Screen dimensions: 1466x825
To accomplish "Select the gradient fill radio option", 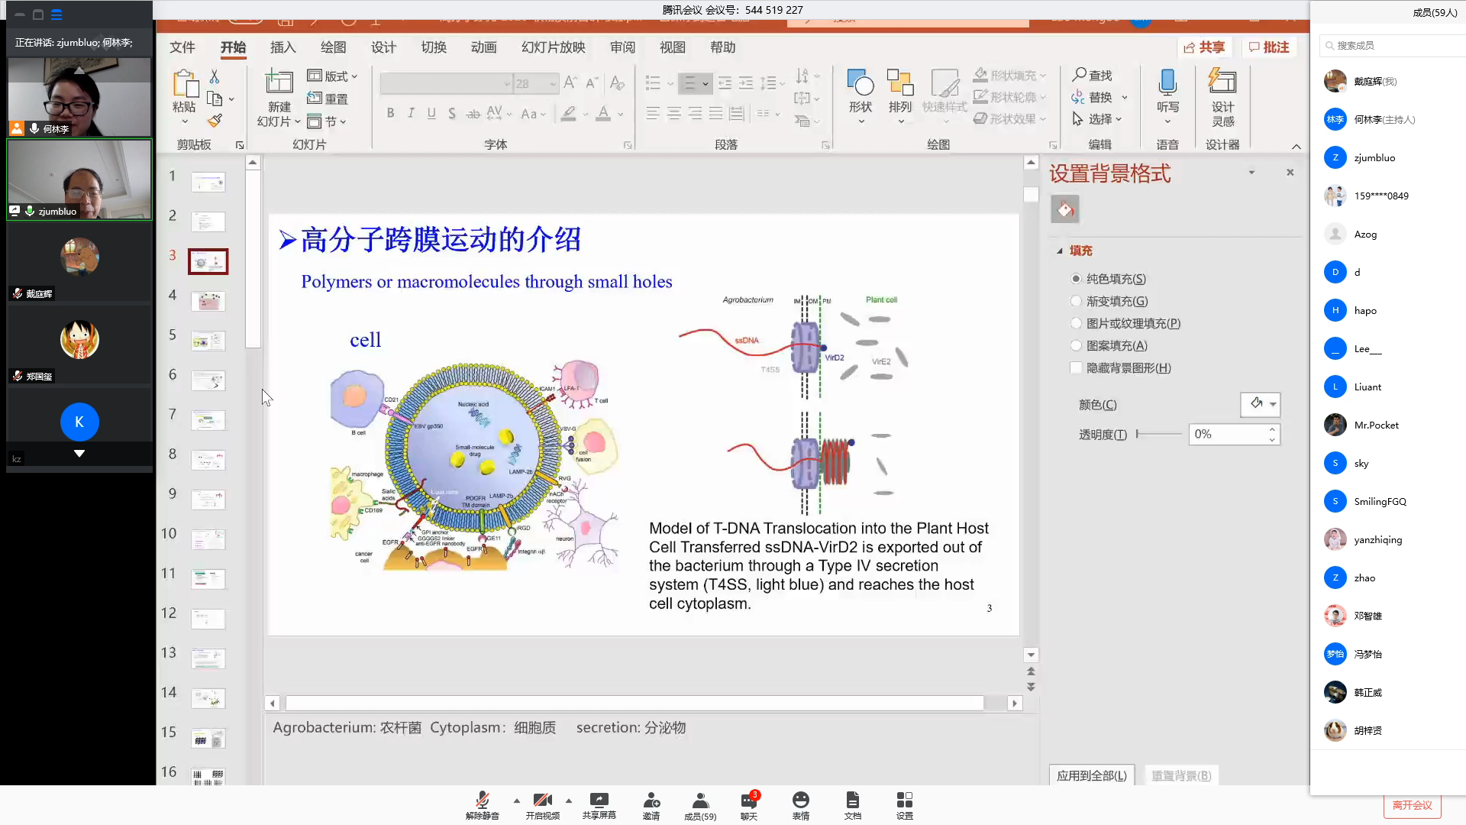I will (1077, 301).
